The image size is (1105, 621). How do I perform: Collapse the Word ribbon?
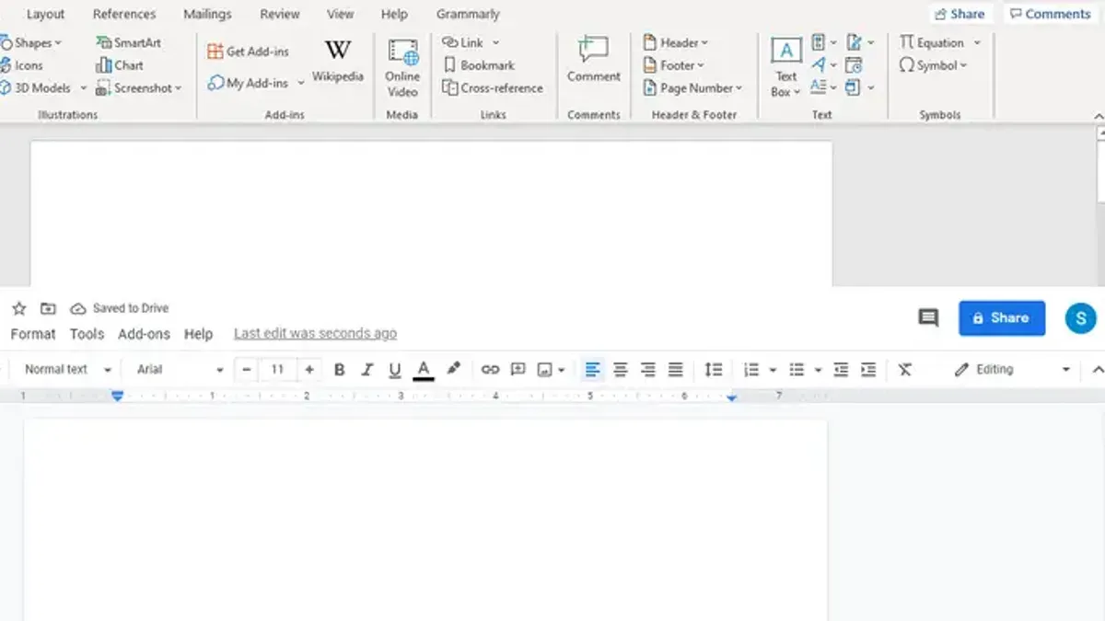pyautogui.click(x=1099, y=116)
